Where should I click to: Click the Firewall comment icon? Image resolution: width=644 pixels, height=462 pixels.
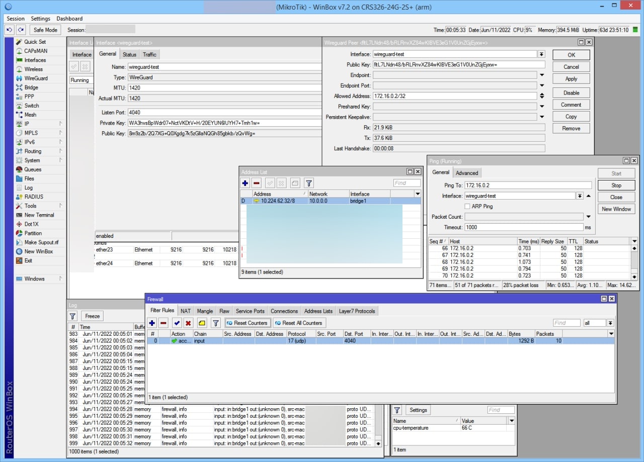coord(202,323)
